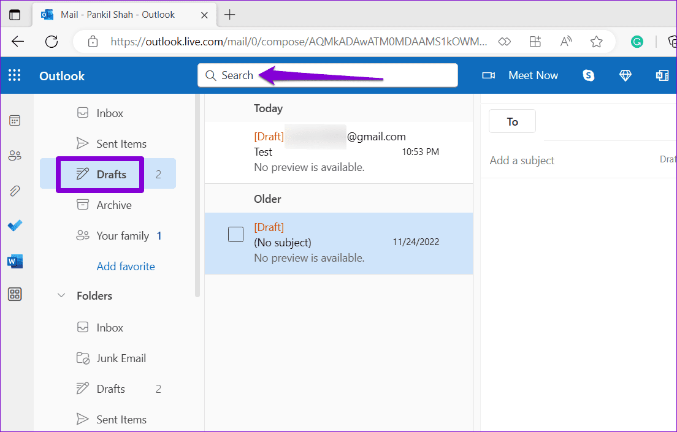Click the Grammarly extension icon

tap(637, 42)
